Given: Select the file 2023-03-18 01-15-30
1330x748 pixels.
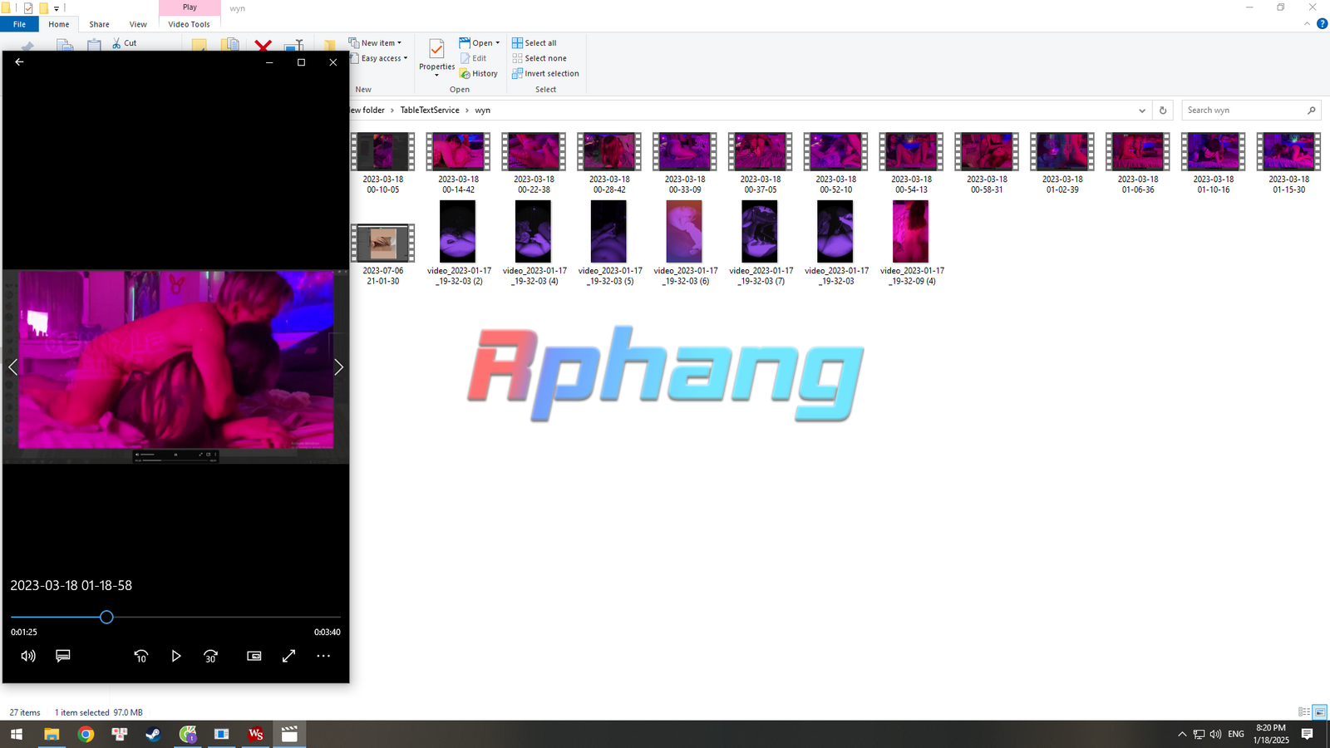Looking at the screenshot, I should click(x=1288, y=164).
